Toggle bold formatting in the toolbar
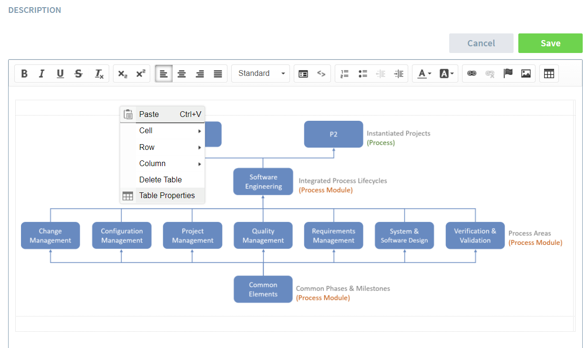This screenshot has width=587, height=348. point(24,74)
